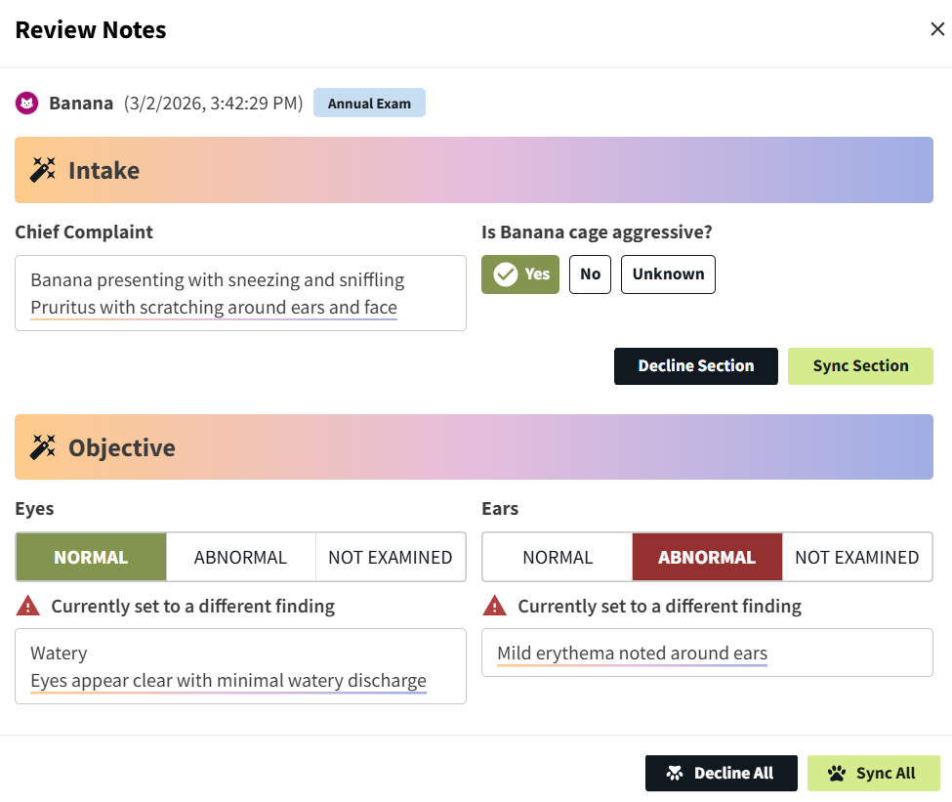Image resolution: width=952 pixels, height=802 pixels.
Task: Mark Eyes as NOT EXAMINED
Action: [x=390, y=558]
